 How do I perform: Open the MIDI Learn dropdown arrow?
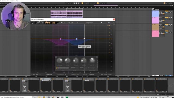pyautogui.click(x=40, y=74)
